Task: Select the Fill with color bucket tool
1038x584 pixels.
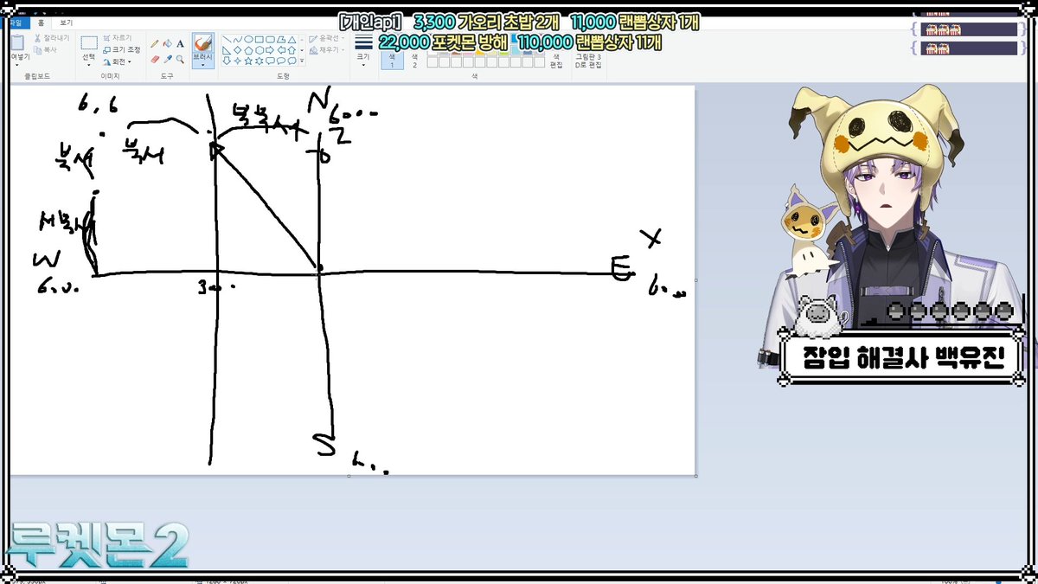Action: (167, 44)
